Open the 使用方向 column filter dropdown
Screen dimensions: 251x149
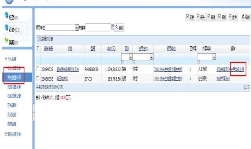143,57
